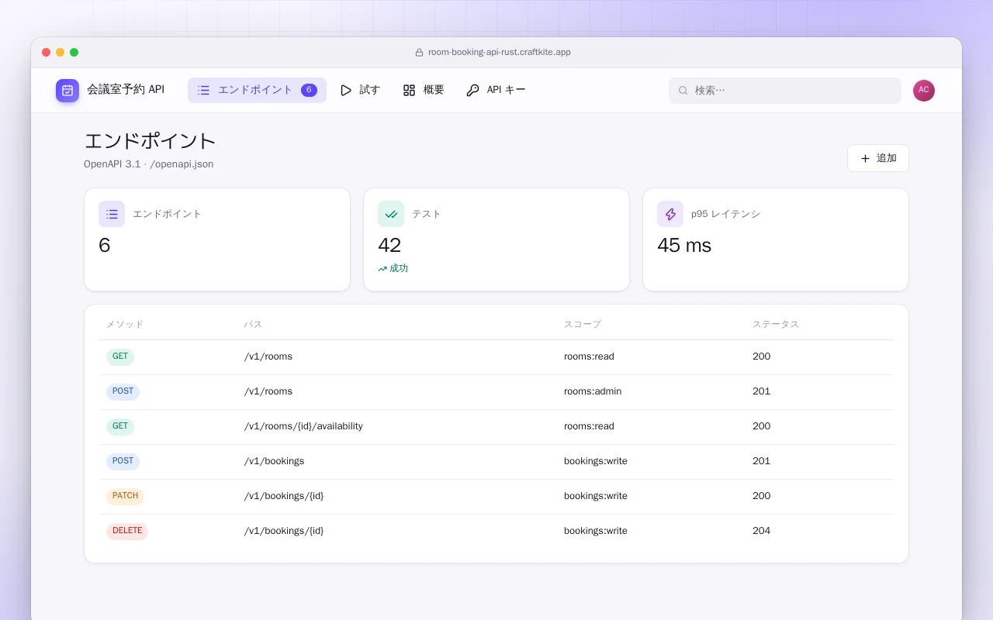Open the API キー tab
Image resolution: width=993 pixels, height=620 pixels.
point(496,90)
